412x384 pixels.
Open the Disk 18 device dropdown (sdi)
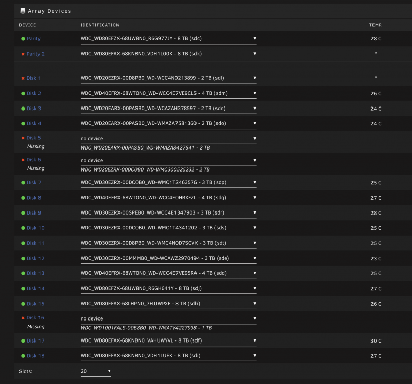168,356
